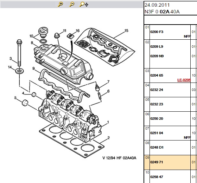Open the LE-0205 red link
Screen dimensions: 197x183
[x=184, y=80]
